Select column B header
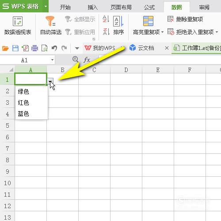Screen dimensions: 221x221 click(62, 70)
